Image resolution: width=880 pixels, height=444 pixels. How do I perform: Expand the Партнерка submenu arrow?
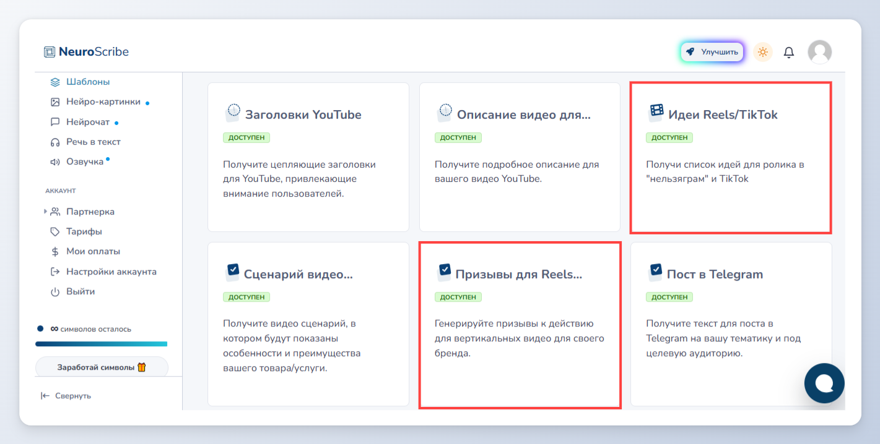pos(45,211)
